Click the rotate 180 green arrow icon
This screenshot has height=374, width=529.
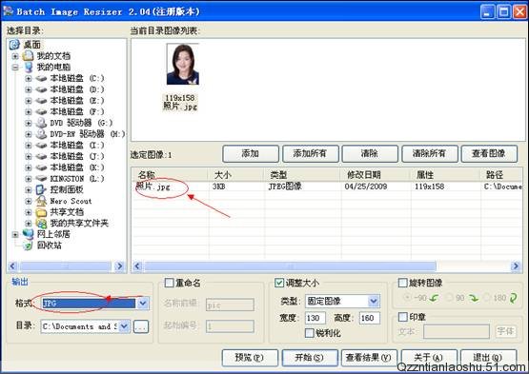(513, 298)
